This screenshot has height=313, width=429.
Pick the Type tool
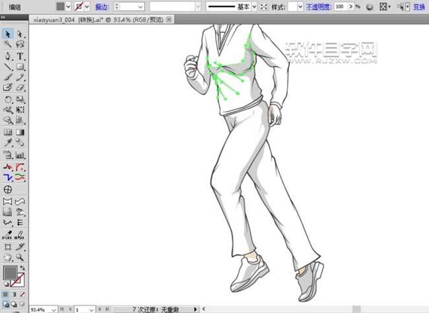click(x=20, y=56)
